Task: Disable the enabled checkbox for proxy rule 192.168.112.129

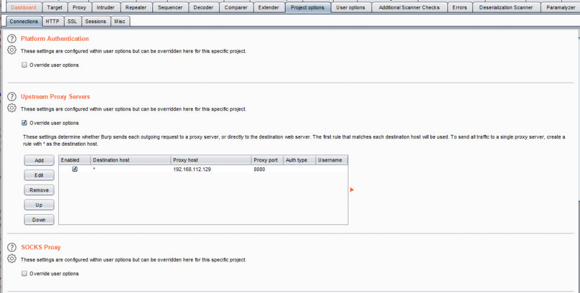Action: click(75, 169)
